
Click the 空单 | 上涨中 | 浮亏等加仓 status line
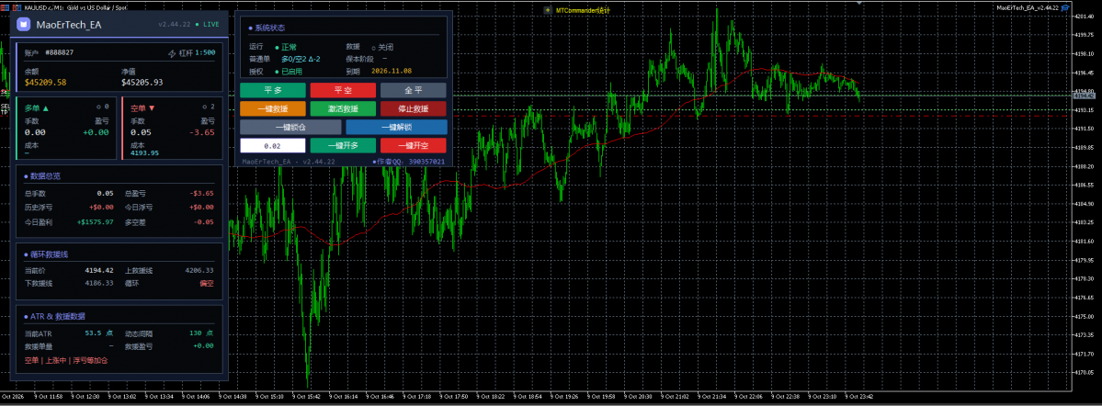click(x=66, y=360)
